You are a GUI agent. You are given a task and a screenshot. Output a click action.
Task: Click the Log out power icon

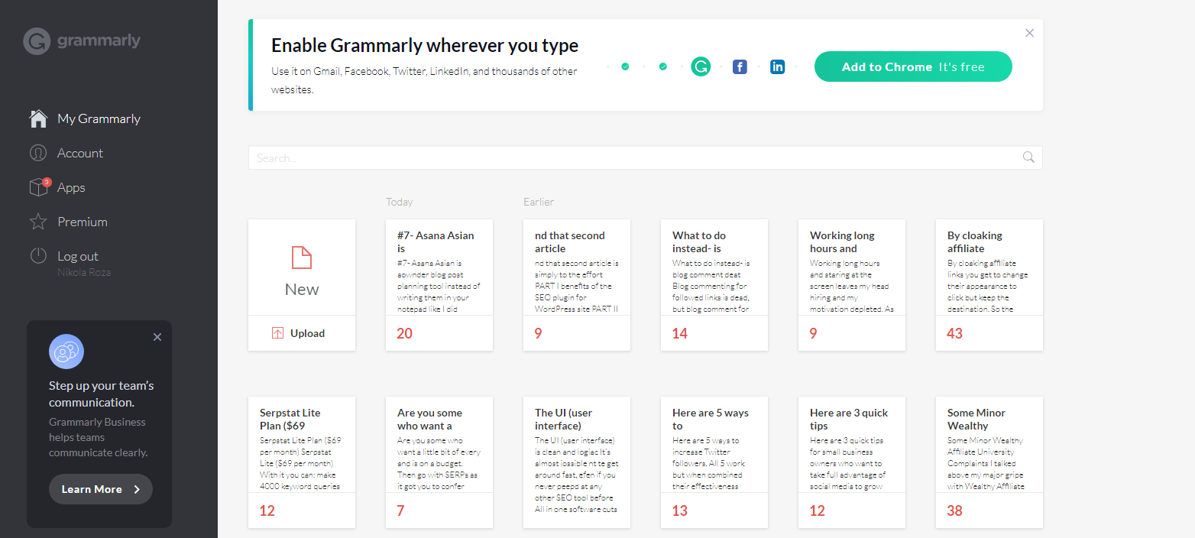point(38,256)
